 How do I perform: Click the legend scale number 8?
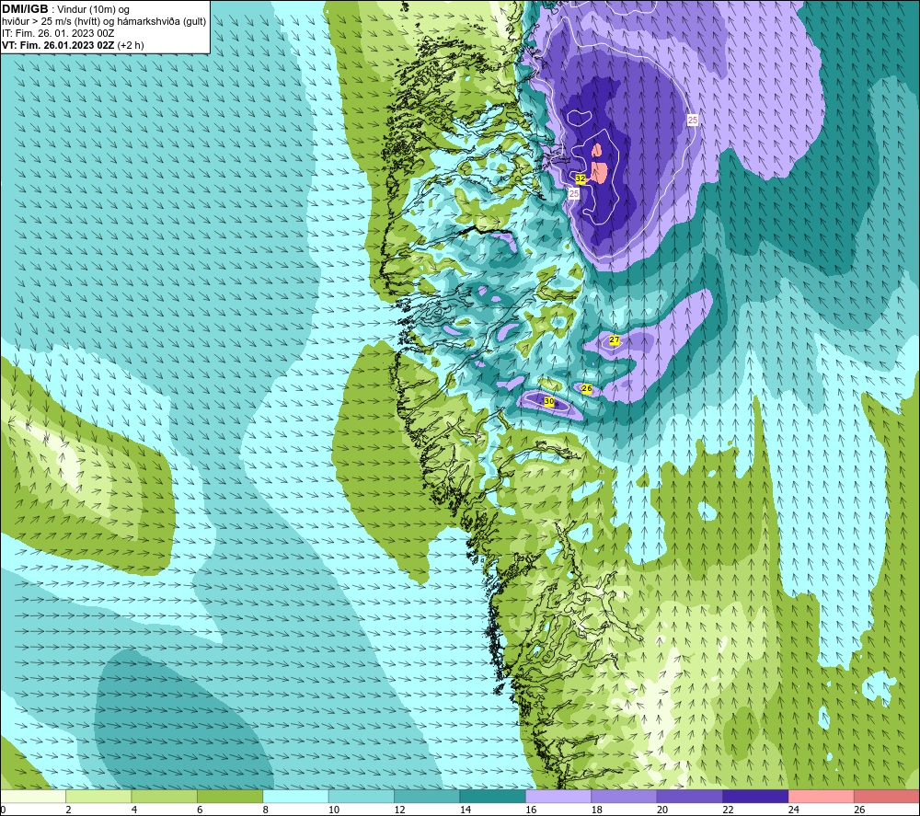[x=266, y=810]
